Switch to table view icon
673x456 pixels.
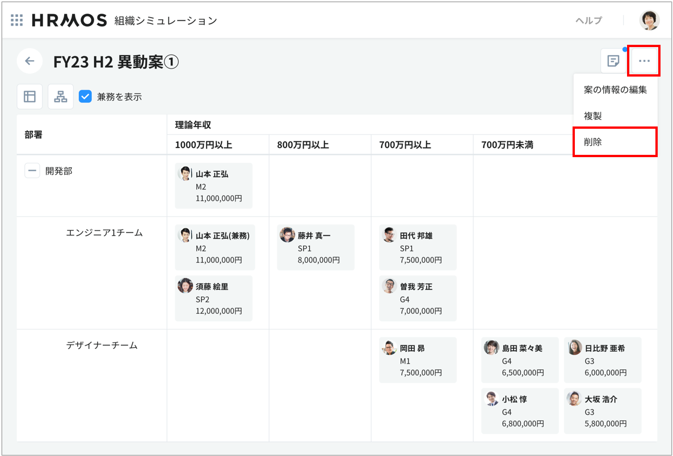point(30,96)
